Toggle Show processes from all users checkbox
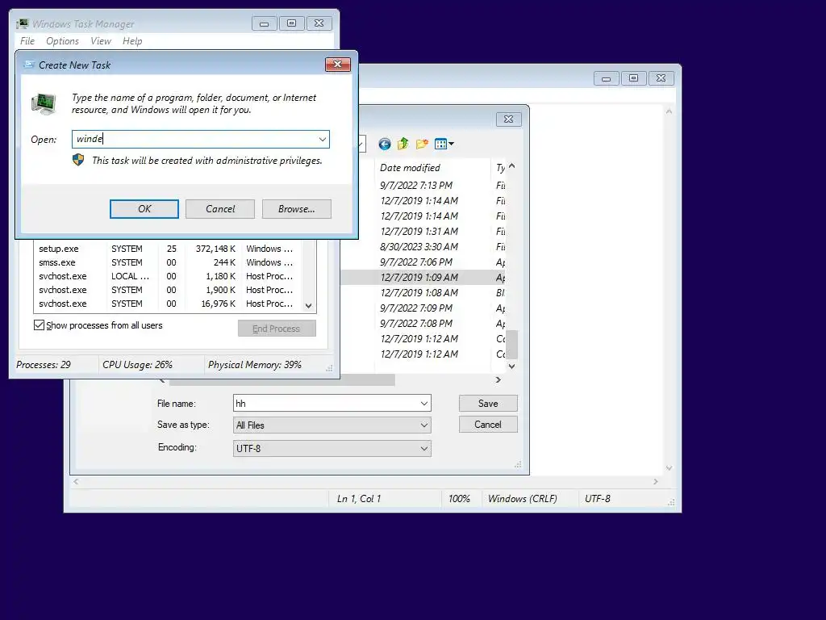The height and width of the screenshot is (620, 826). [x=39, y=325]
